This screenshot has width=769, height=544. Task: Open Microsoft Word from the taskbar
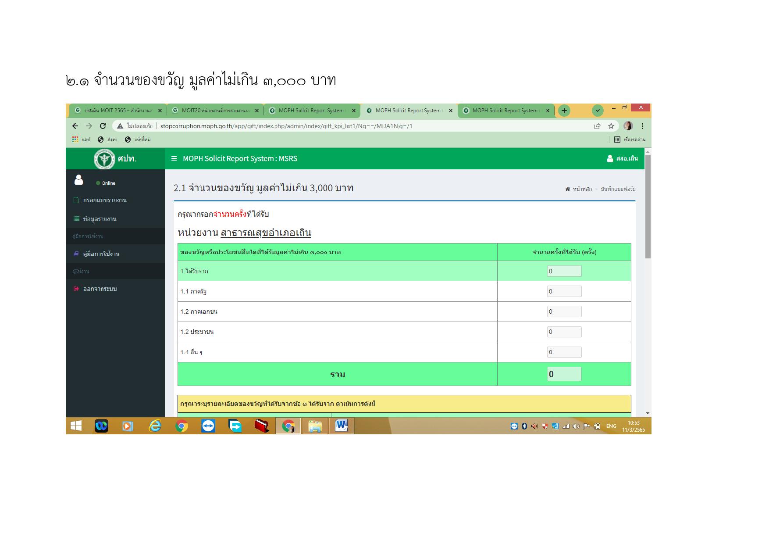click(x=341, y=426)
